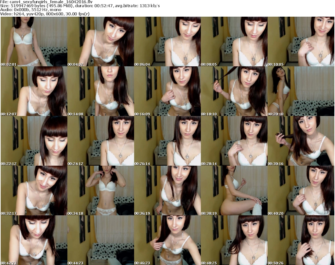Screen dimensions: 335x265
Task: Click the frame labeled 00:38:19
Action: 234,190
